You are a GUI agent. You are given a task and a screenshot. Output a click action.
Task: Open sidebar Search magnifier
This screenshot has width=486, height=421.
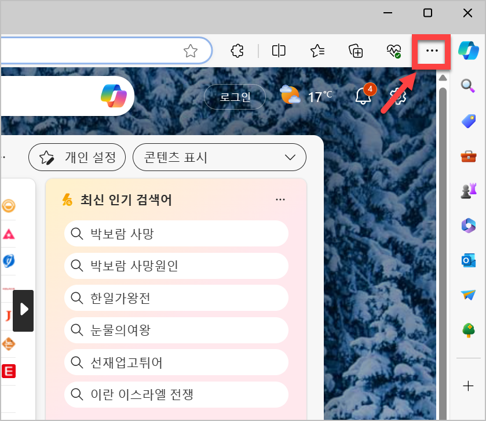pyautogui.click(x=468, y=86)
